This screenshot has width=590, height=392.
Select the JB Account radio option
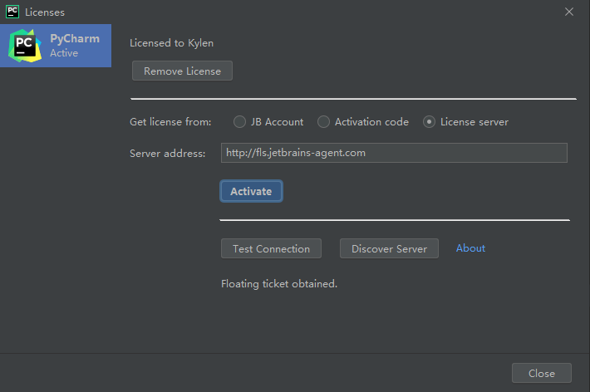239,122
